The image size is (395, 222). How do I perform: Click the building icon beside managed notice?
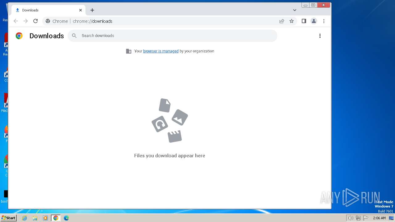129,51
